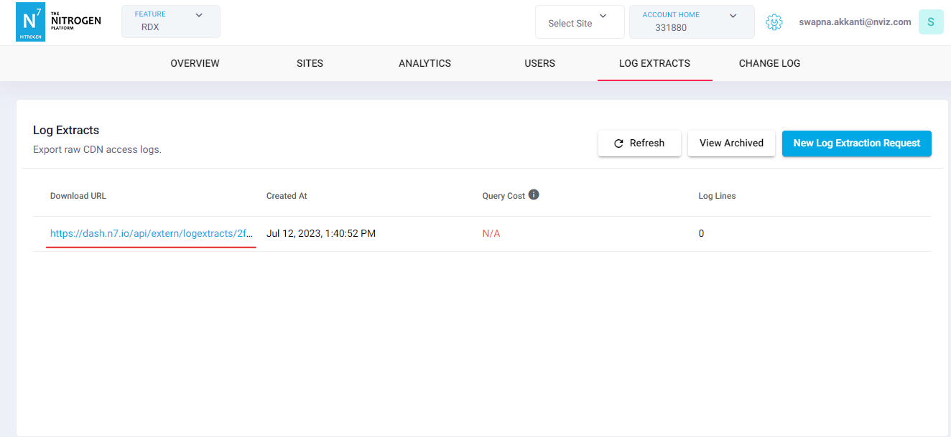The width and height of the screenshot is (951, 437).
Task: Open the settings gear icon
Action: pos(774,22)
